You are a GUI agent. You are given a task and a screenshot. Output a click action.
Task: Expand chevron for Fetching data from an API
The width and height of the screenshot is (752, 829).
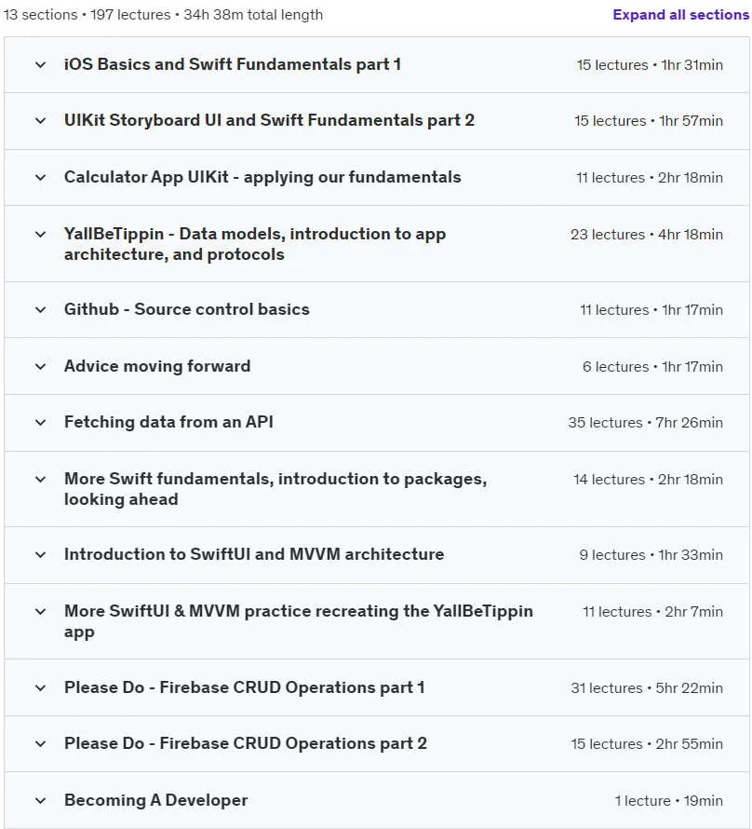(40, 423)
